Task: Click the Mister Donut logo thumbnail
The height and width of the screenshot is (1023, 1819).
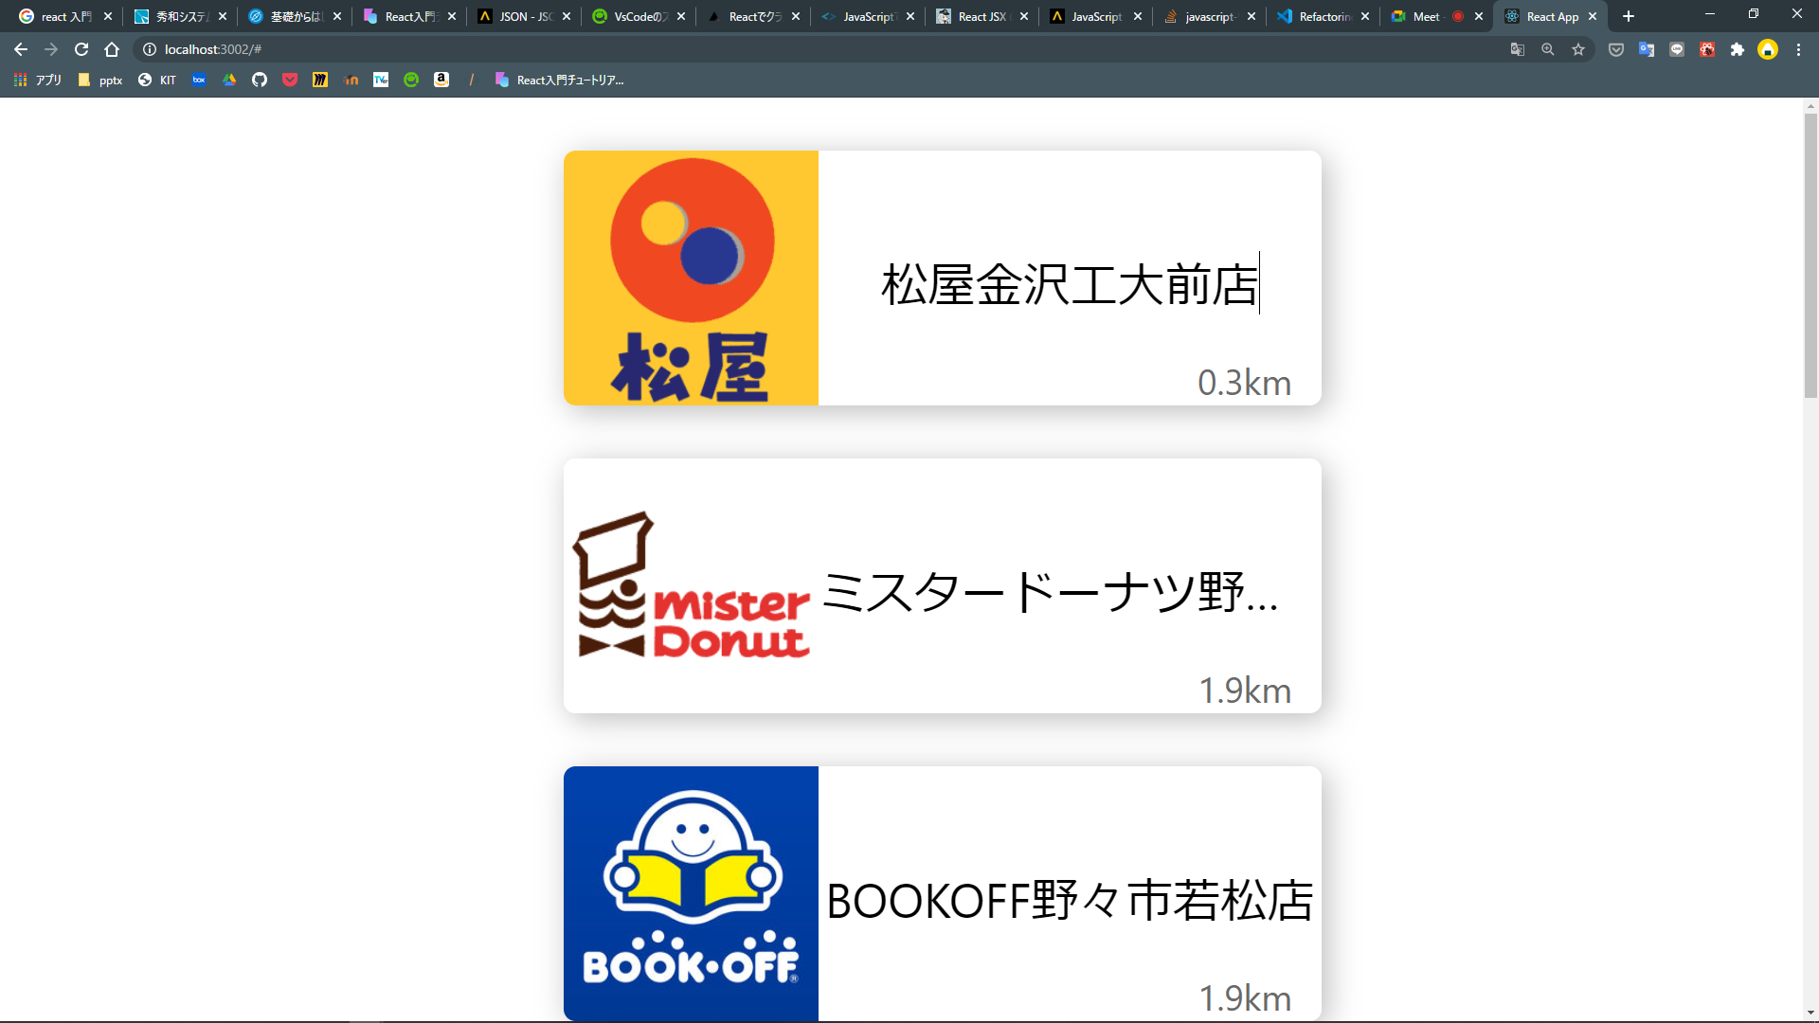Action: coord(692,585)
